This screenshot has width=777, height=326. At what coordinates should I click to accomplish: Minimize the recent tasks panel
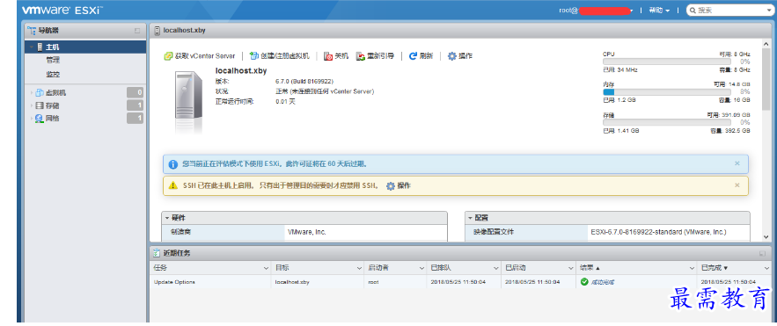click(x=762, y=253)
